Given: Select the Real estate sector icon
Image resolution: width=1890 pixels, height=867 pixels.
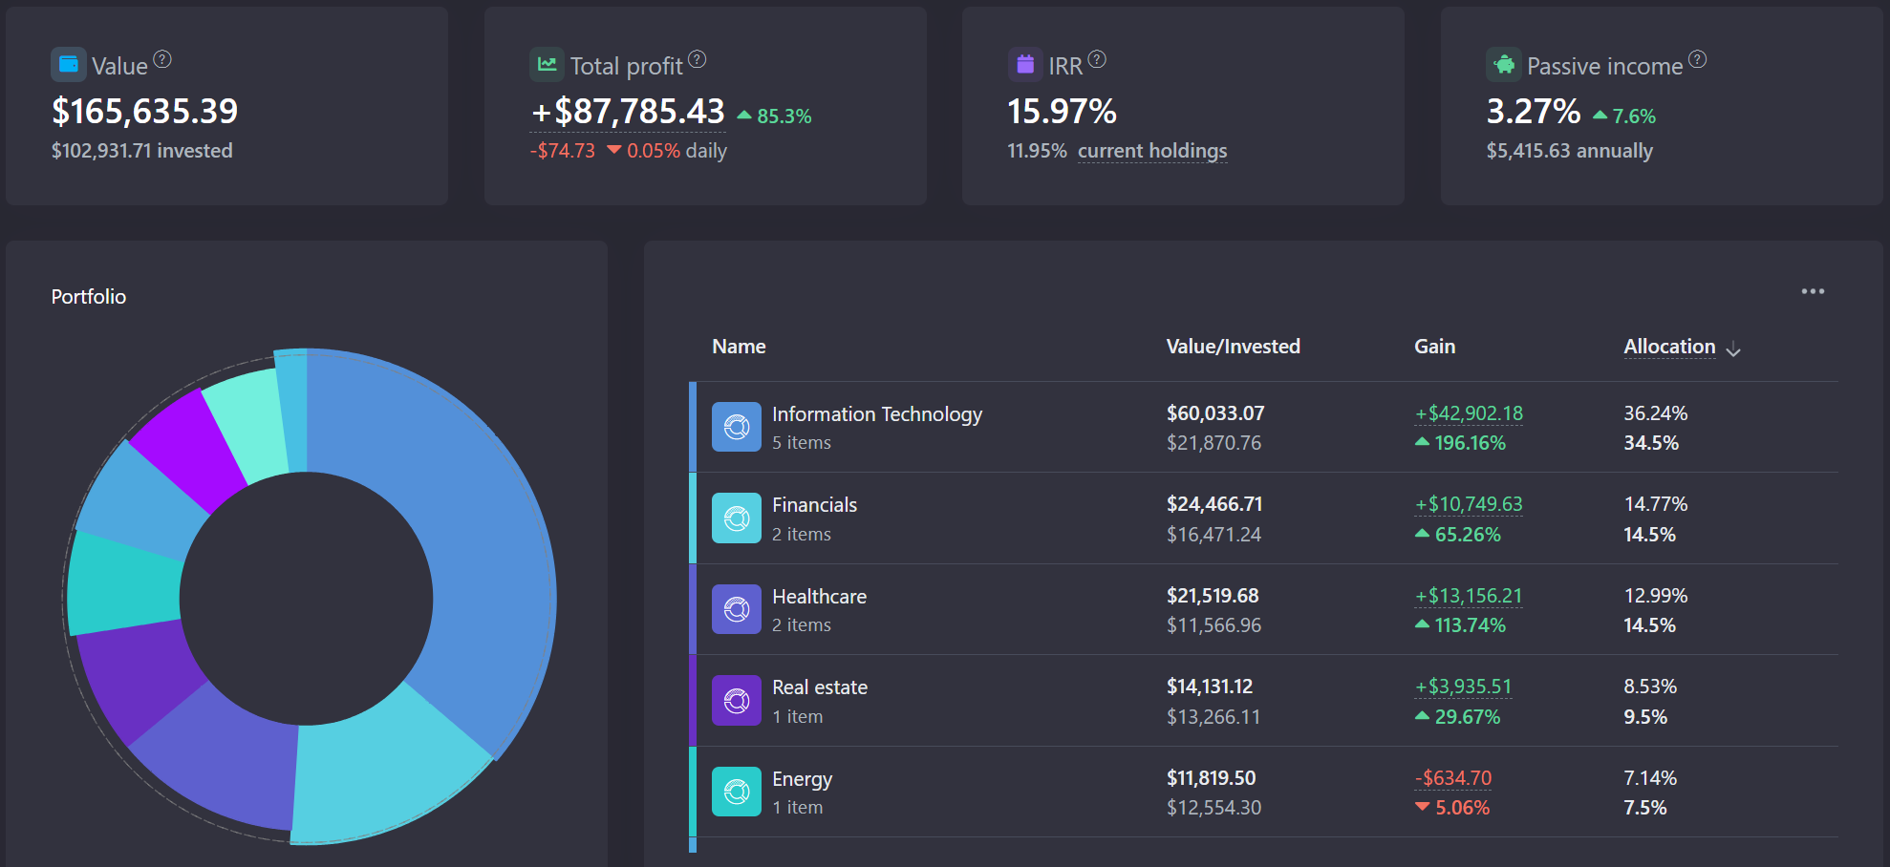Looking at the screenshot, I should (736, 700).
